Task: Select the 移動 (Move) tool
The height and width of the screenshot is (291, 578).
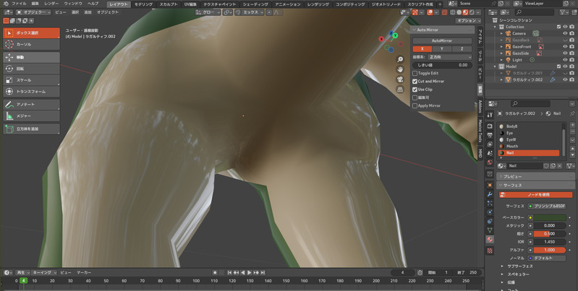Action: tap(31, 57)
